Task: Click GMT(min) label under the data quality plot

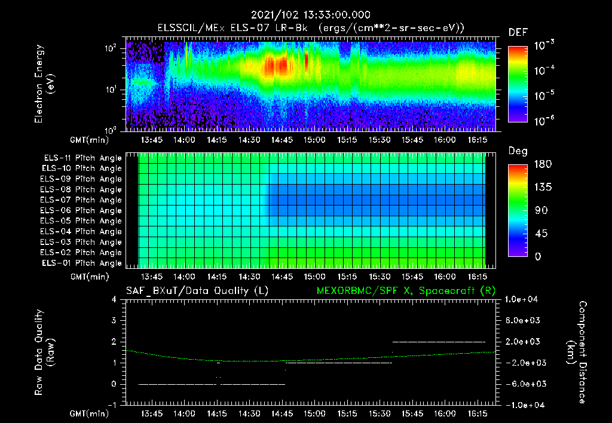Action: (x=90, y=413)
